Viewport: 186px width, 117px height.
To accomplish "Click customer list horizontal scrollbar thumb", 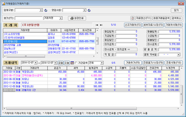I will (x=26, y=56).
